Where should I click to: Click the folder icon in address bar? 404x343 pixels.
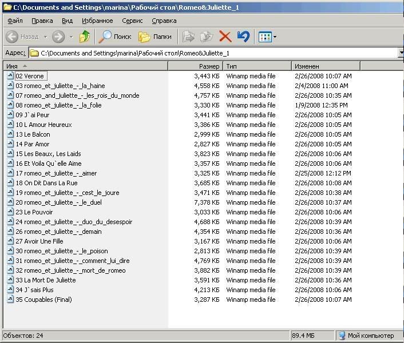(x=34, y=53)
